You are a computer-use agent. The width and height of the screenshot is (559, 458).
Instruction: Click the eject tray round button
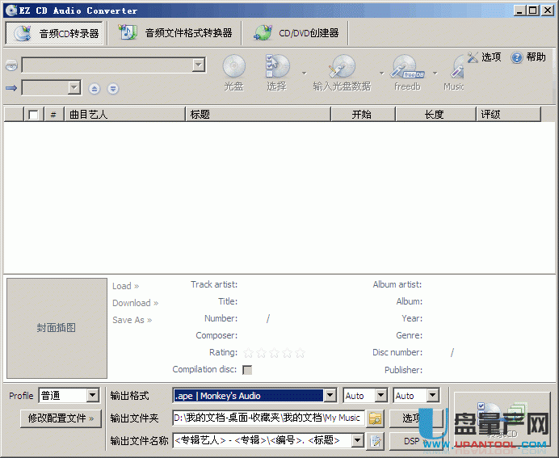click(x=95, y=88)
